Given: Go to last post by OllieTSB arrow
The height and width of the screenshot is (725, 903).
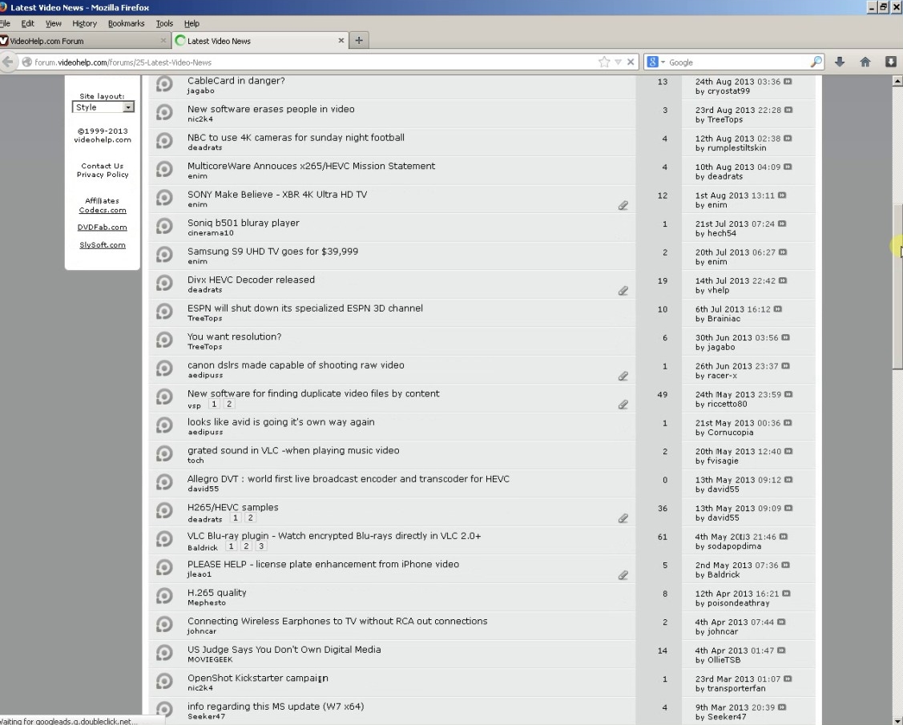Looking at the screenshot, I should coord(781,650).
